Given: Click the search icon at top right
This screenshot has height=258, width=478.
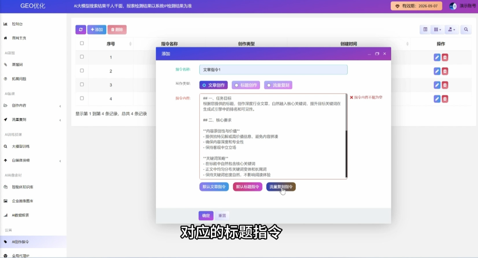Looking at the screenshot, I should [466, 29].
